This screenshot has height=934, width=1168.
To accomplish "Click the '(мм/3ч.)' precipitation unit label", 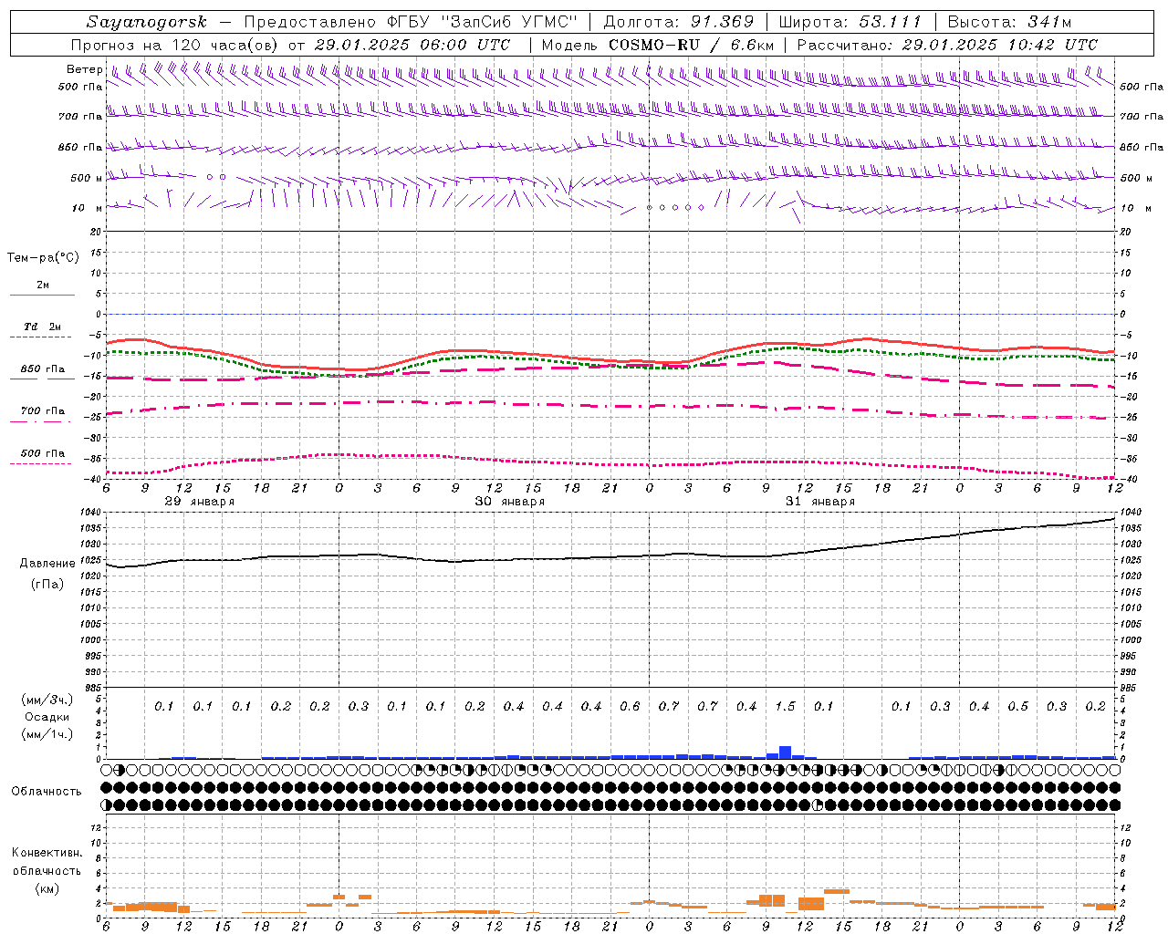I will (49, 700).
